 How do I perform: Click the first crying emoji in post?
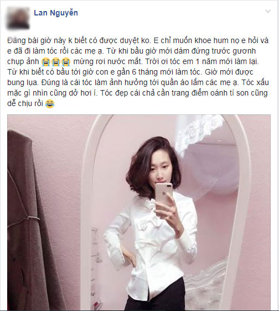(x=46, y=62)
